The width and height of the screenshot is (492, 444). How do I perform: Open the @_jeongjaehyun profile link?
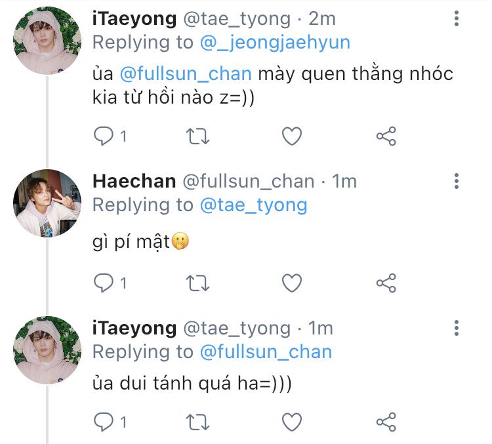(275, 43)
